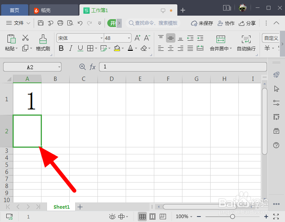
Task: Toggle Auto Wrap text (自动换行)
Action: 246,43
